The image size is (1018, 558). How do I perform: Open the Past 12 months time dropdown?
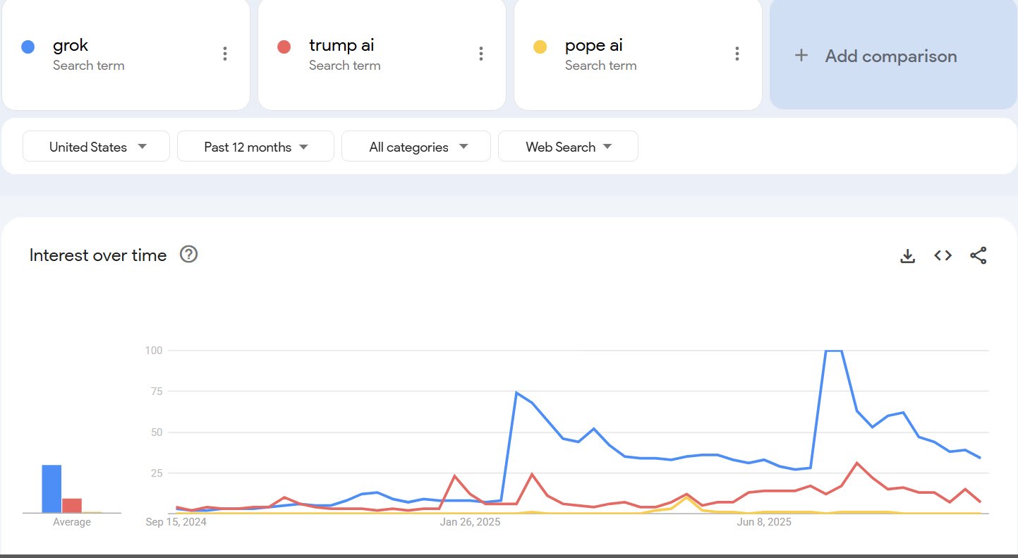tap(255, 147)
